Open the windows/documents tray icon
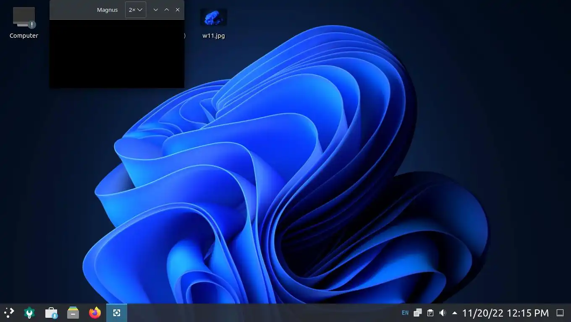This screenshot has height=322, width=571. click(417, 313)
